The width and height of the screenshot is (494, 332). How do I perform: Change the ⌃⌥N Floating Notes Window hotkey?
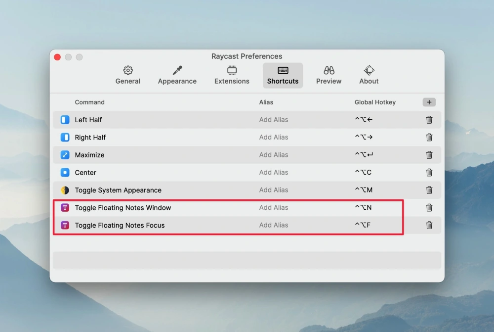click(363, 208)
